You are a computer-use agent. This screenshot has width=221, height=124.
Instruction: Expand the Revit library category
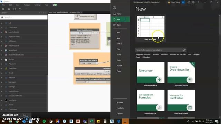(x=2, y=73)
